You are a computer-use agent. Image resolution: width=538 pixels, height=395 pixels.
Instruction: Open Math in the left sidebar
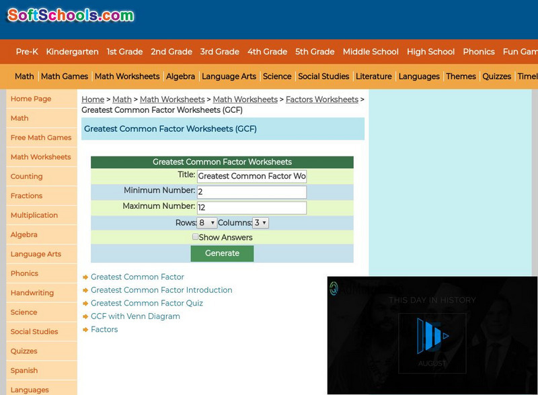[42, 118]
